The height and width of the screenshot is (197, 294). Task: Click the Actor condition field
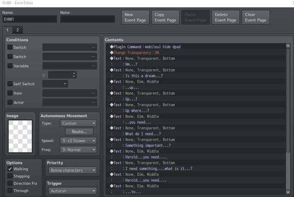tap(69, 102)
